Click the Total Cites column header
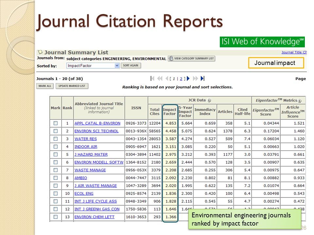314x235 pixels. (155, 112)
